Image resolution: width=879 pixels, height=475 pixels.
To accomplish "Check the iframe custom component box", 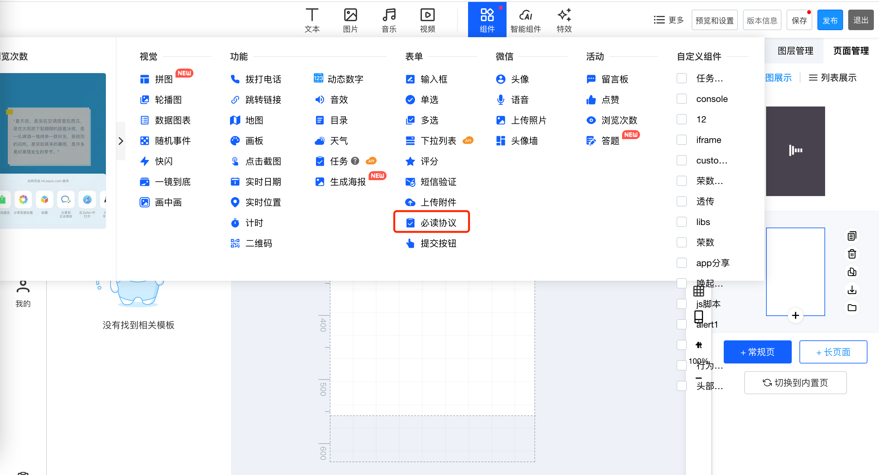I will pyautogui.click(x=681, y=140).
